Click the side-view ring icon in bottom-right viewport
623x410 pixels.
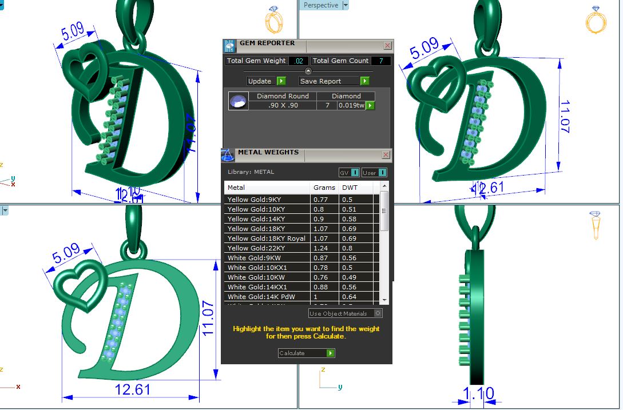coord(596,225)
